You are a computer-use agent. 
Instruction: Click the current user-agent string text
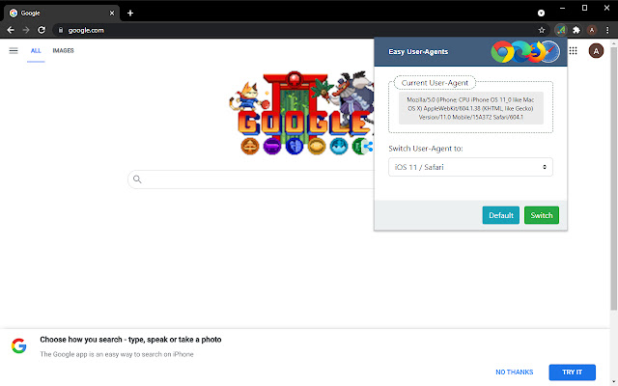470,108
